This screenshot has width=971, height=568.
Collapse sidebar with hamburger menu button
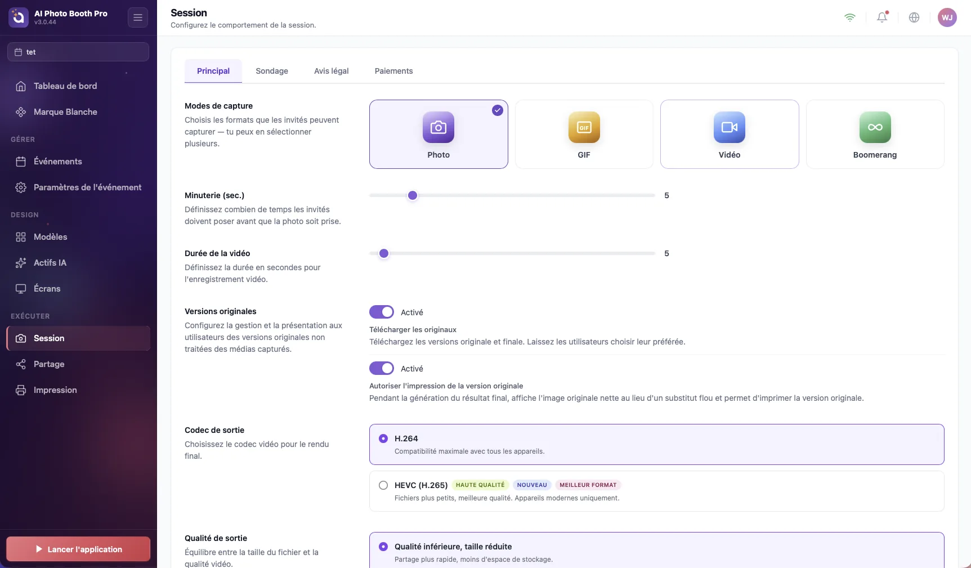[x=138, y=17]
